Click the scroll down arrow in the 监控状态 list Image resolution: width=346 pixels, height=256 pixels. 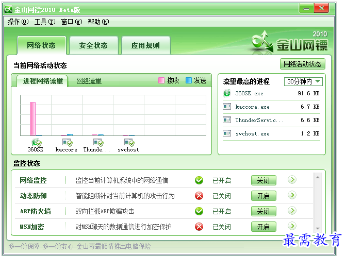318,228
